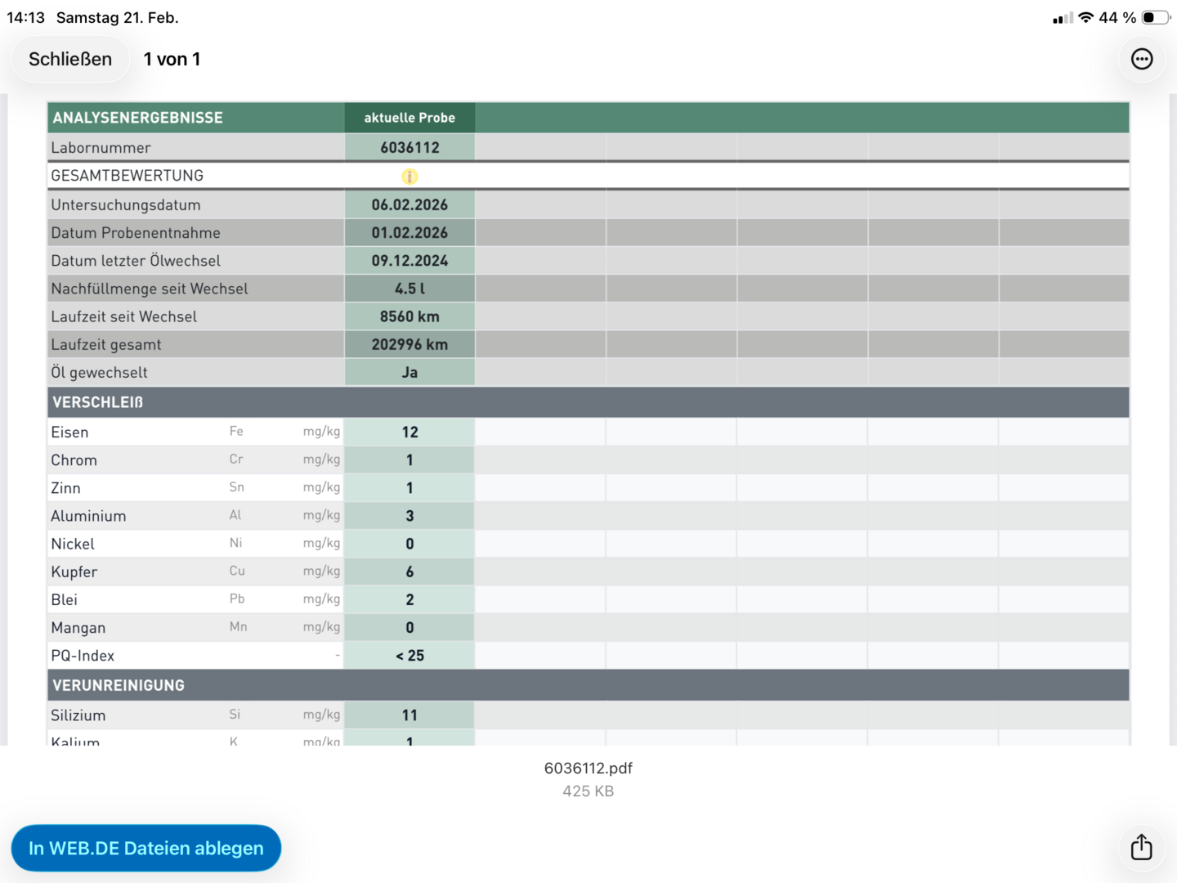The image size is (1177, 883).
Task: Select the 6036112.pdf file name
Action: pos(588,768)
